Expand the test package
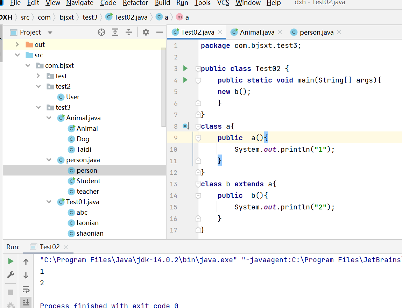402x308 pixels. coord(38,76)
